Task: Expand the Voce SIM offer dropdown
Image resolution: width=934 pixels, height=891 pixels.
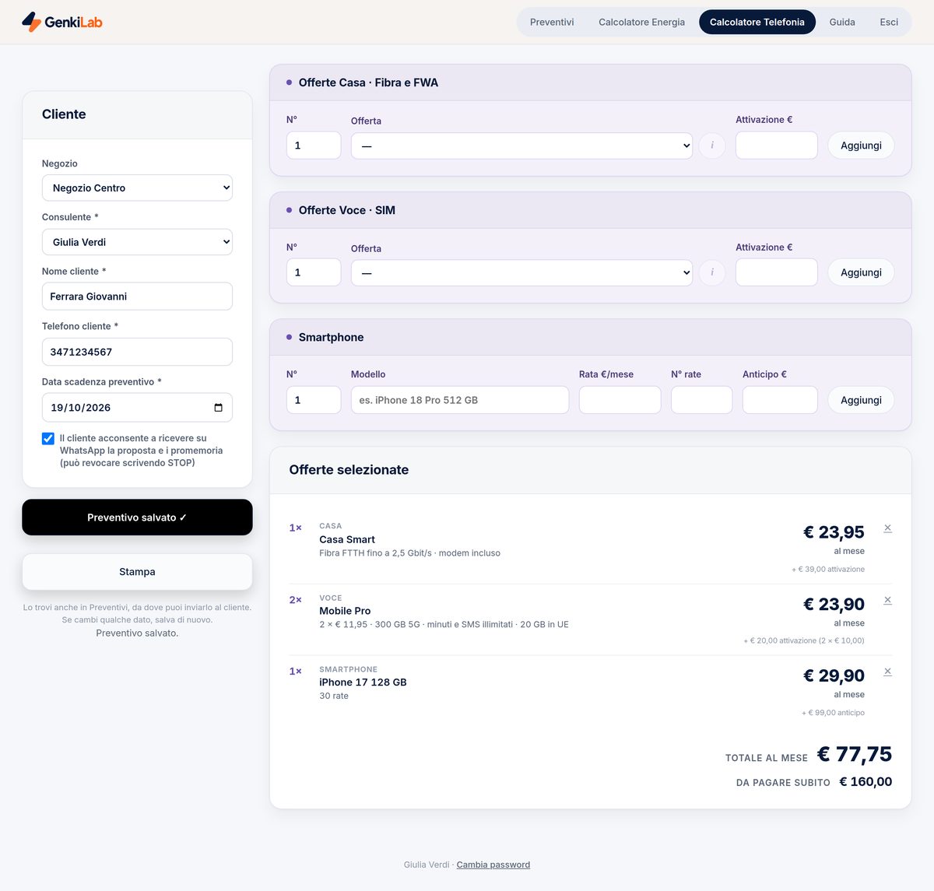Action: pos(521,272)
